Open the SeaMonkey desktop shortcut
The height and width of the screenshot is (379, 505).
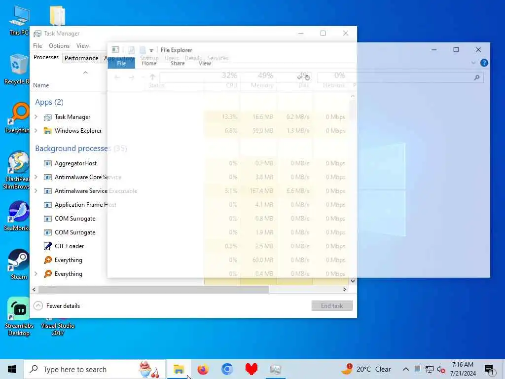coord(17,216)
